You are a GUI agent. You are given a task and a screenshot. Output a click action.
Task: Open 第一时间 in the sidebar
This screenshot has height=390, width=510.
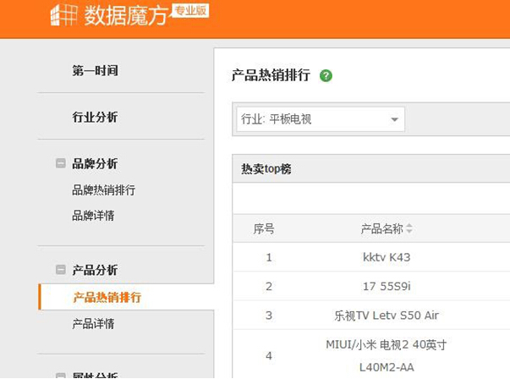[95, 70]
